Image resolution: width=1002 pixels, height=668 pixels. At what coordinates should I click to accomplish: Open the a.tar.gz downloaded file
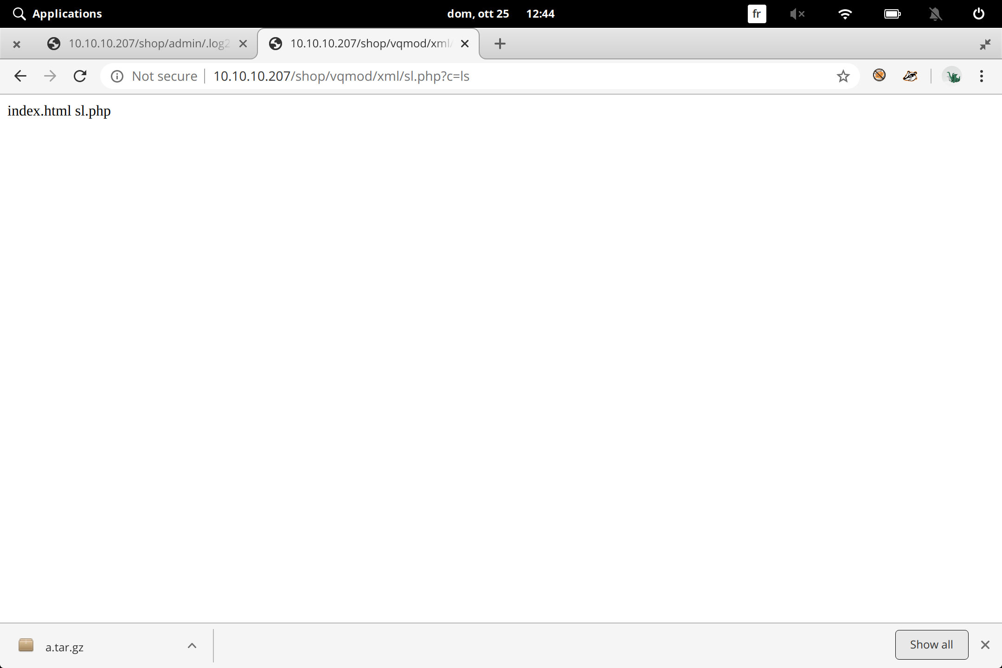[64, 646]
